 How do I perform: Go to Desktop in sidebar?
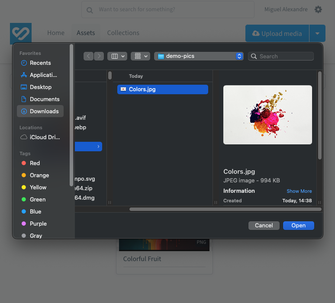point(40,87)
